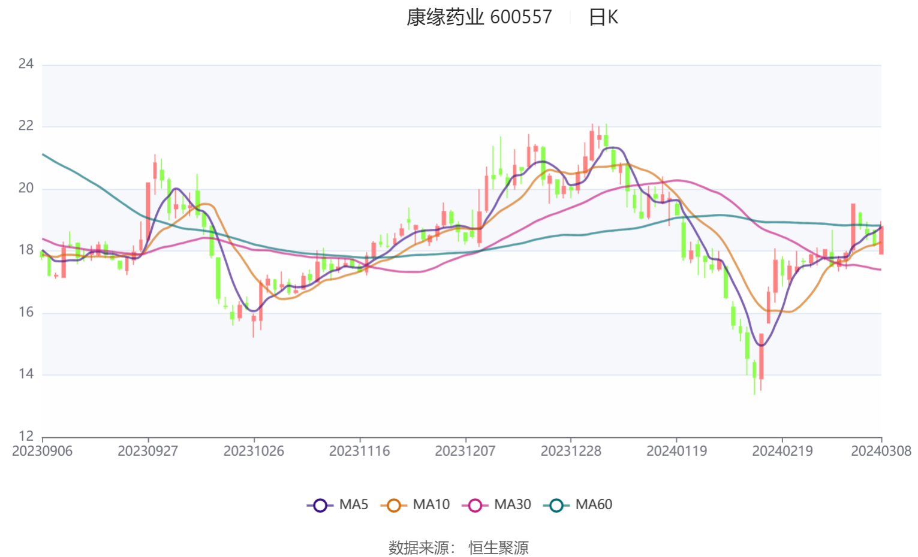918x557 pixels.
Task: Toggle the MA60 legend series
Action: coord(577,505)
